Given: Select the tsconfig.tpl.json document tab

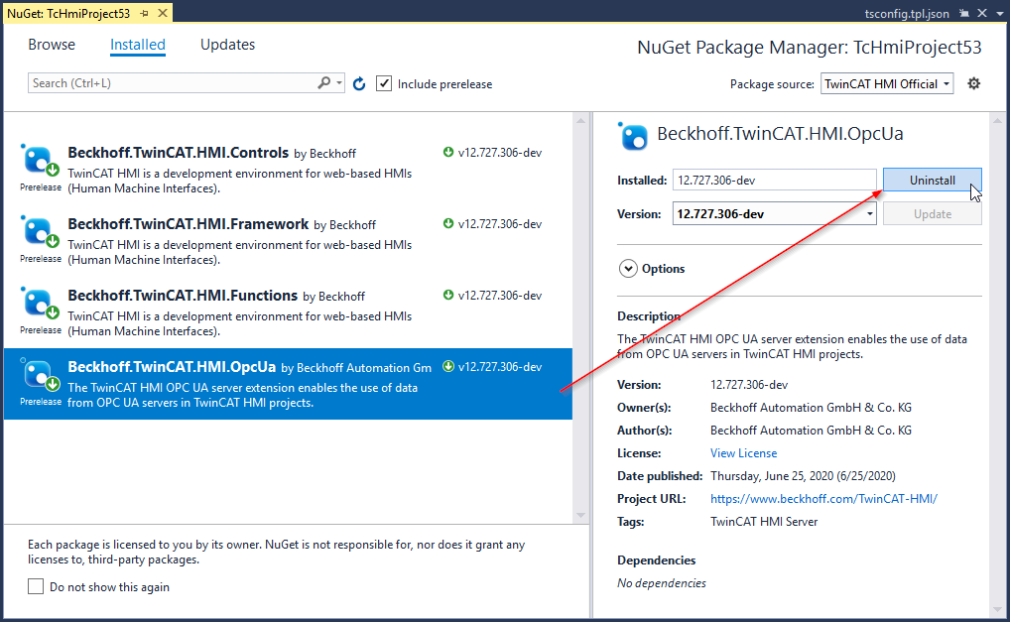Looking at the screenshot, I should pyautogui.click(x=907, y=14).
